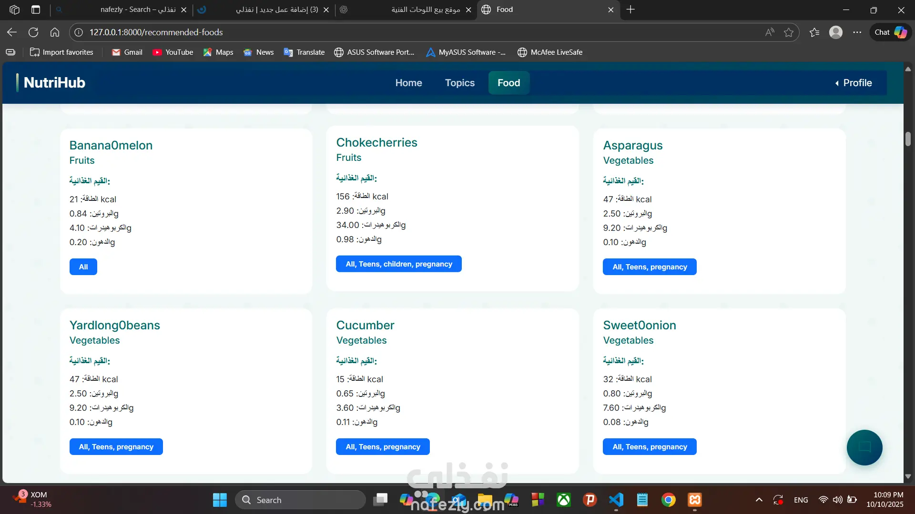The height and width of the screenshot is (514, 915).
Task: Show hidden system tray icons
Action: [759, 500]
